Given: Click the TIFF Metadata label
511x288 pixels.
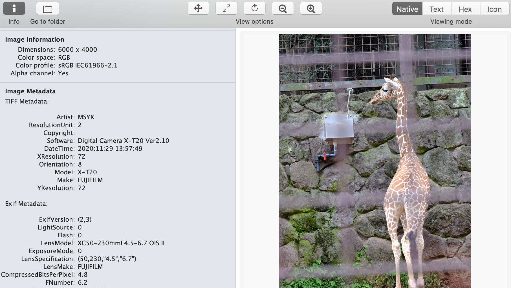Looking at the screenshot, I should tap(27, 101).
